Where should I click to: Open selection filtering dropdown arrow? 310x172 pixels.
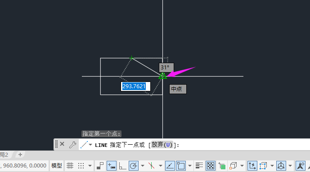point(272,166)
